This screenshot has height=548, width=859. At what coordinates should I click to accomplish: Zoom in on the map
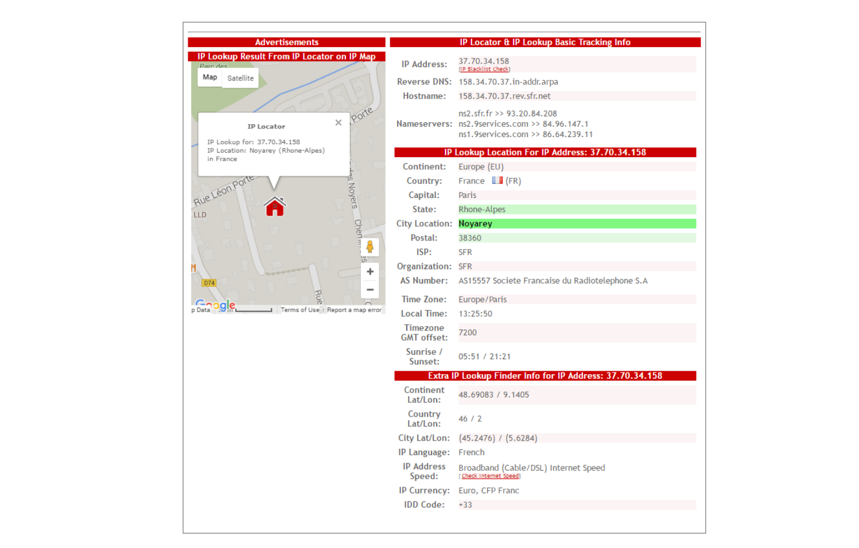(x=370, y=271)
